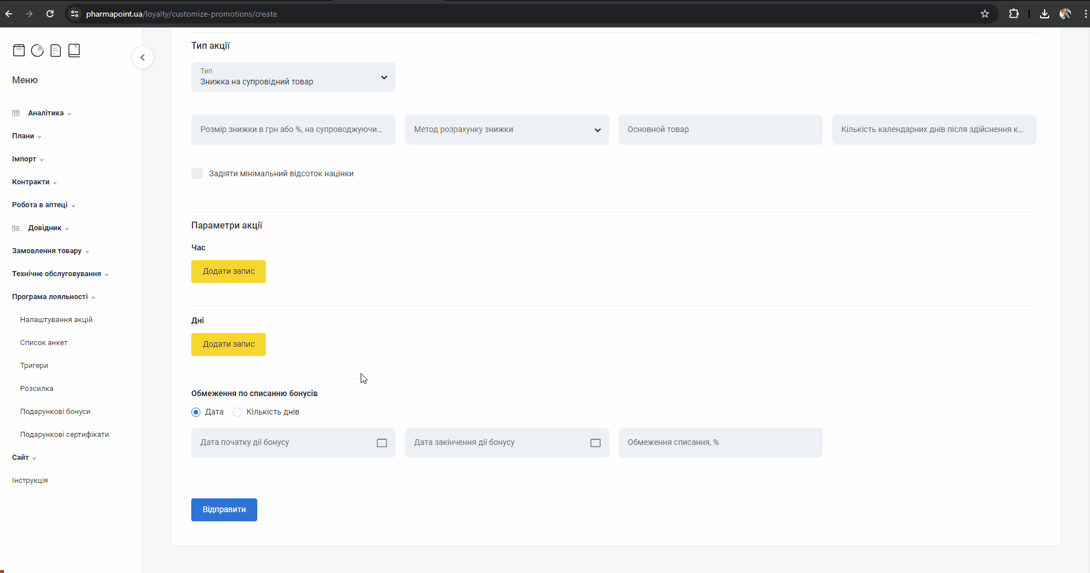Open the Тип dropdown for promotion type
The image size is (1090, 573).
pos(293,77)
